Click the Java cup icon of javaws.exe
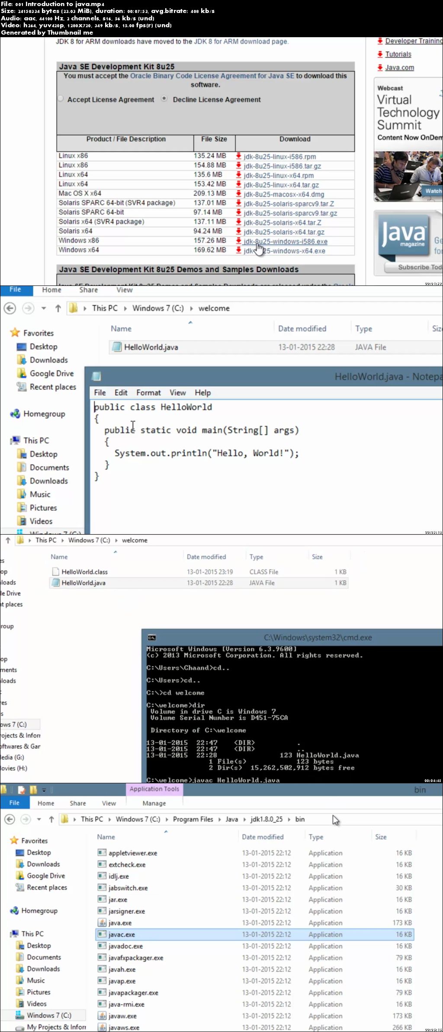Screen dimensions: 443x1032 (x=102, y=1027)
